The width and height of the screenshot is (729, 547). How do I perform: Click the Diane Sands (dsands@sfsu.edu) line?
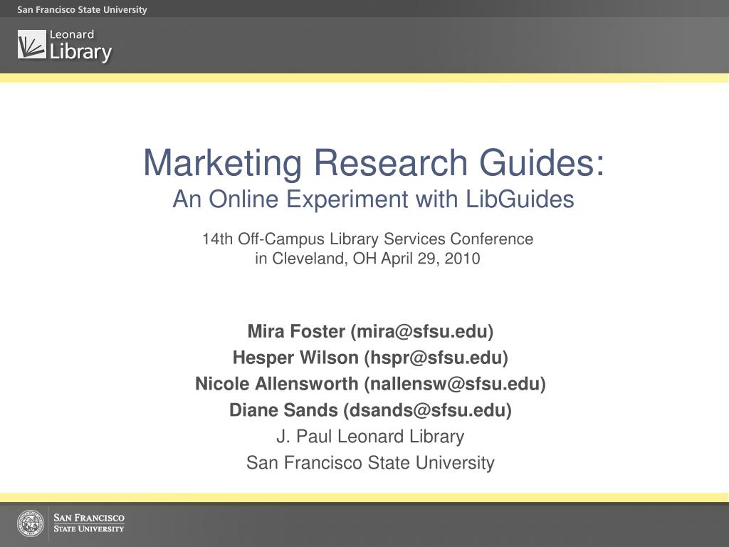pyautogui.click(x=370, y=410)
